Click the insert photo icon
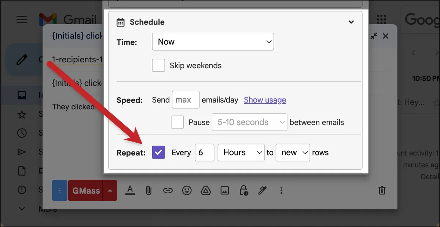 pos(225,190)
